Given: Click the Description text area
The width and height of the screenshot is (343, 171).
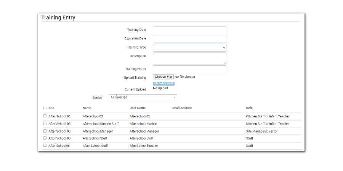Looking at the screenshot, I should 189,58.
